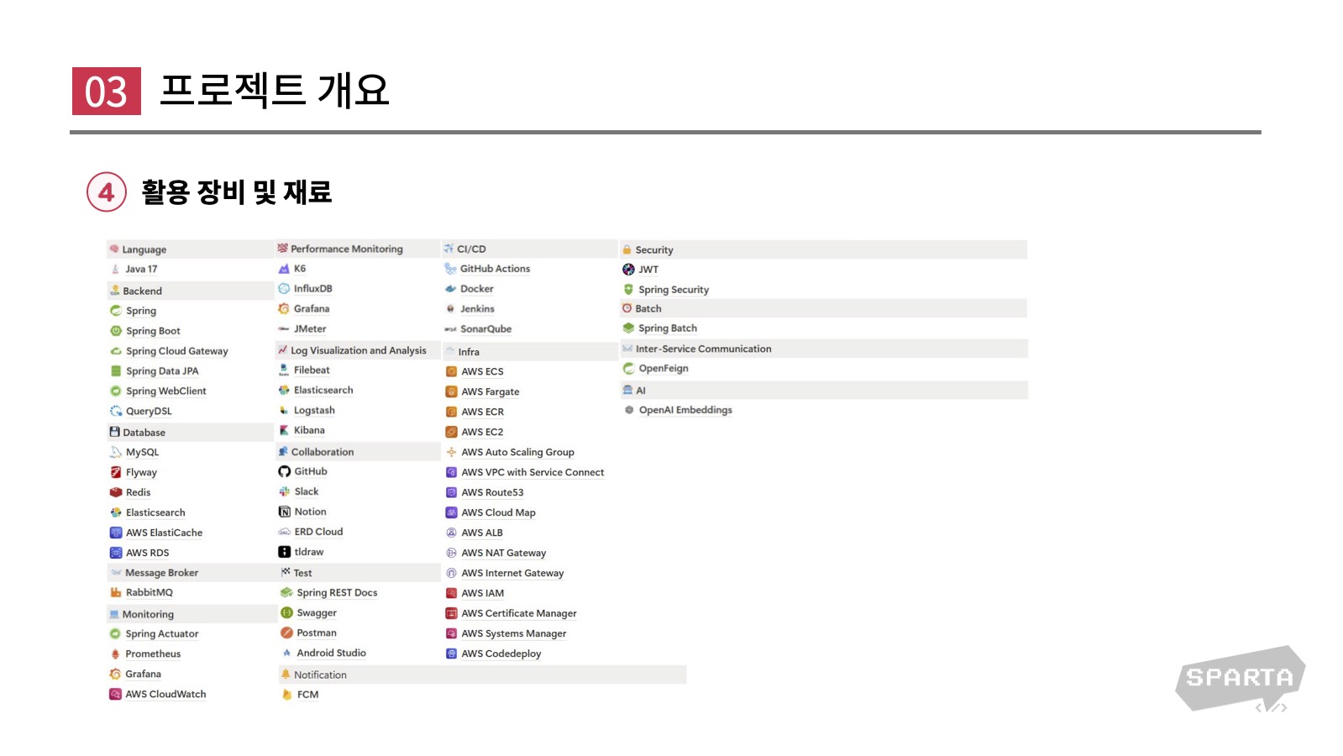Image resolution: width=1343 pixels, height=756 pixels.
Task: Choose the AWS RDS icon
Action: coord(116,553)
